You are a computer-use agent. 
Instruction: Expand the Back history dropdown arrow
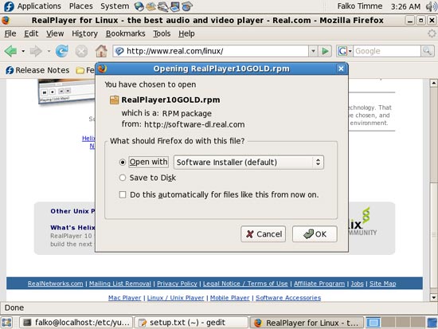pos(23,51)
